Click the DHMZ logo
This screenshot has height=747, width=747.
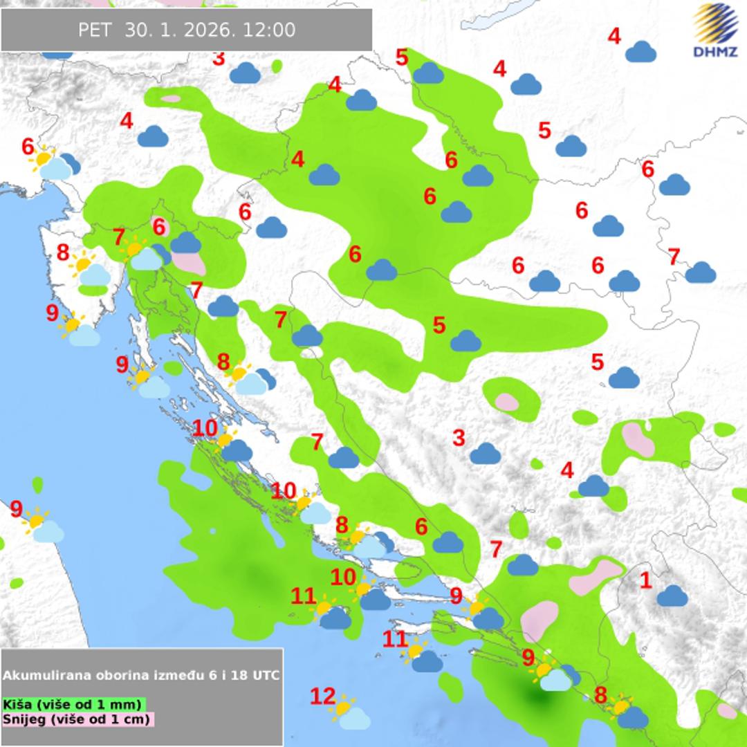(x=715, y=31)
